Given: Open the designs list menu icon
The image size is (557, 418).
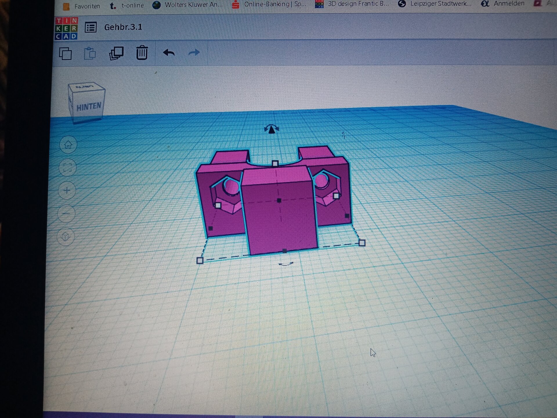Looking at the screenshot, I should (x=91, y=28).
